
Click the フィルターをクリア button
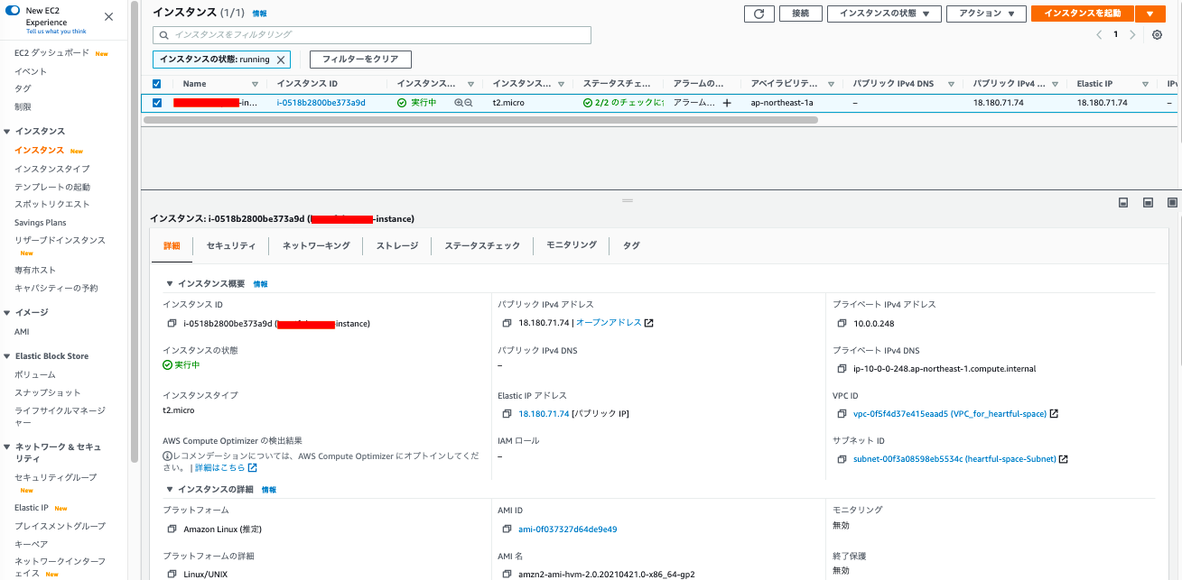[360, 60]
